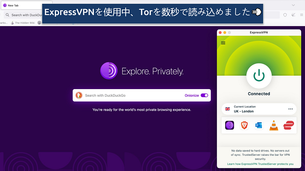The image size is (305, 171).
Task: Open The Hidden Wiki bookmark
Action: pyautogui.click(x=23, y=23)
